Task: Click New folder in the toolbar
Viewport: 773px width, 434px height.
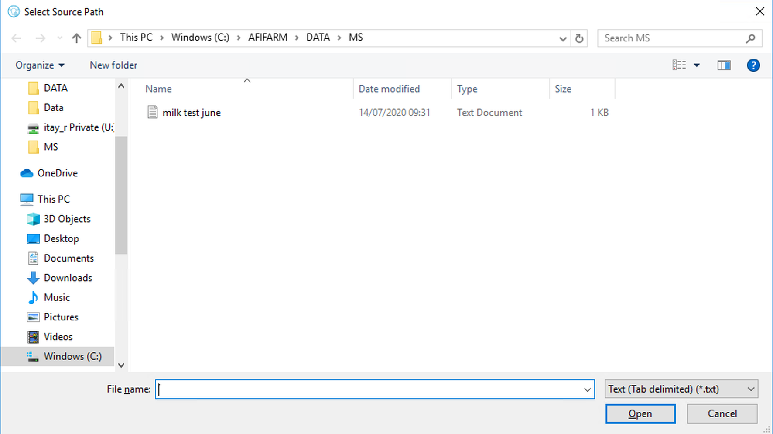Action: [113, 65]
